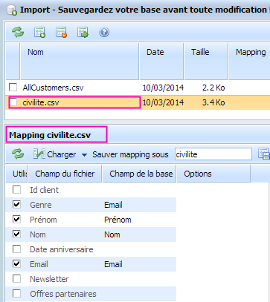This screenshot has width=270, height=302.
Task: Enable the Offres partenaires checkbox
Action: (x=16, y=294)
